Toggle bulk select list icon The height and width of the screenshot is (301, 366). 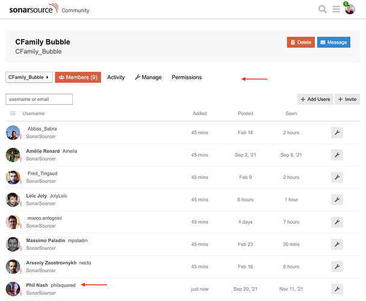(x=13, y=114)
